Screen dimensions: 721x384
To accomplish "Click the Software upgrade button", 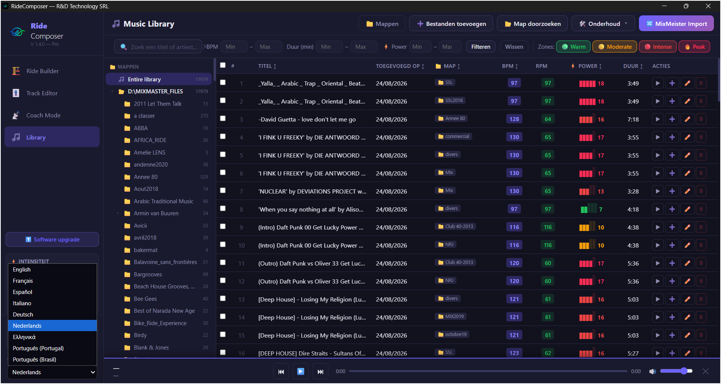I will click(52, 240).
